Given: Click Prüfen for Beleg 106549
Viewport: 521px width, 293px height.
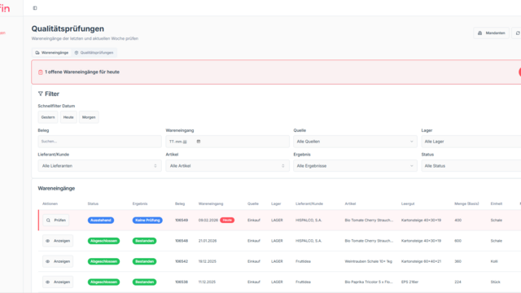Looking at the screenshot, I should click(56, 221).
